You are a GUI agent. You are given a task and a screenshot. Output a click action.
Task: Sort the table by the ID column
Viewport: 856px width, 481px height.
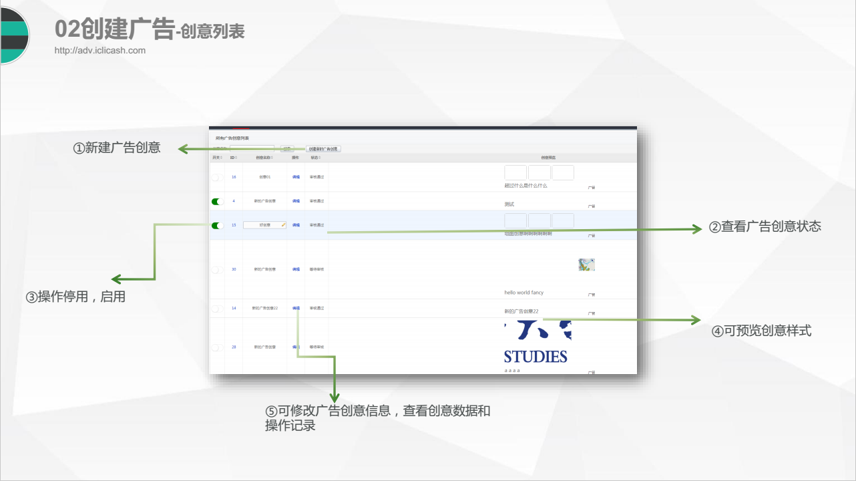point(233,158)
